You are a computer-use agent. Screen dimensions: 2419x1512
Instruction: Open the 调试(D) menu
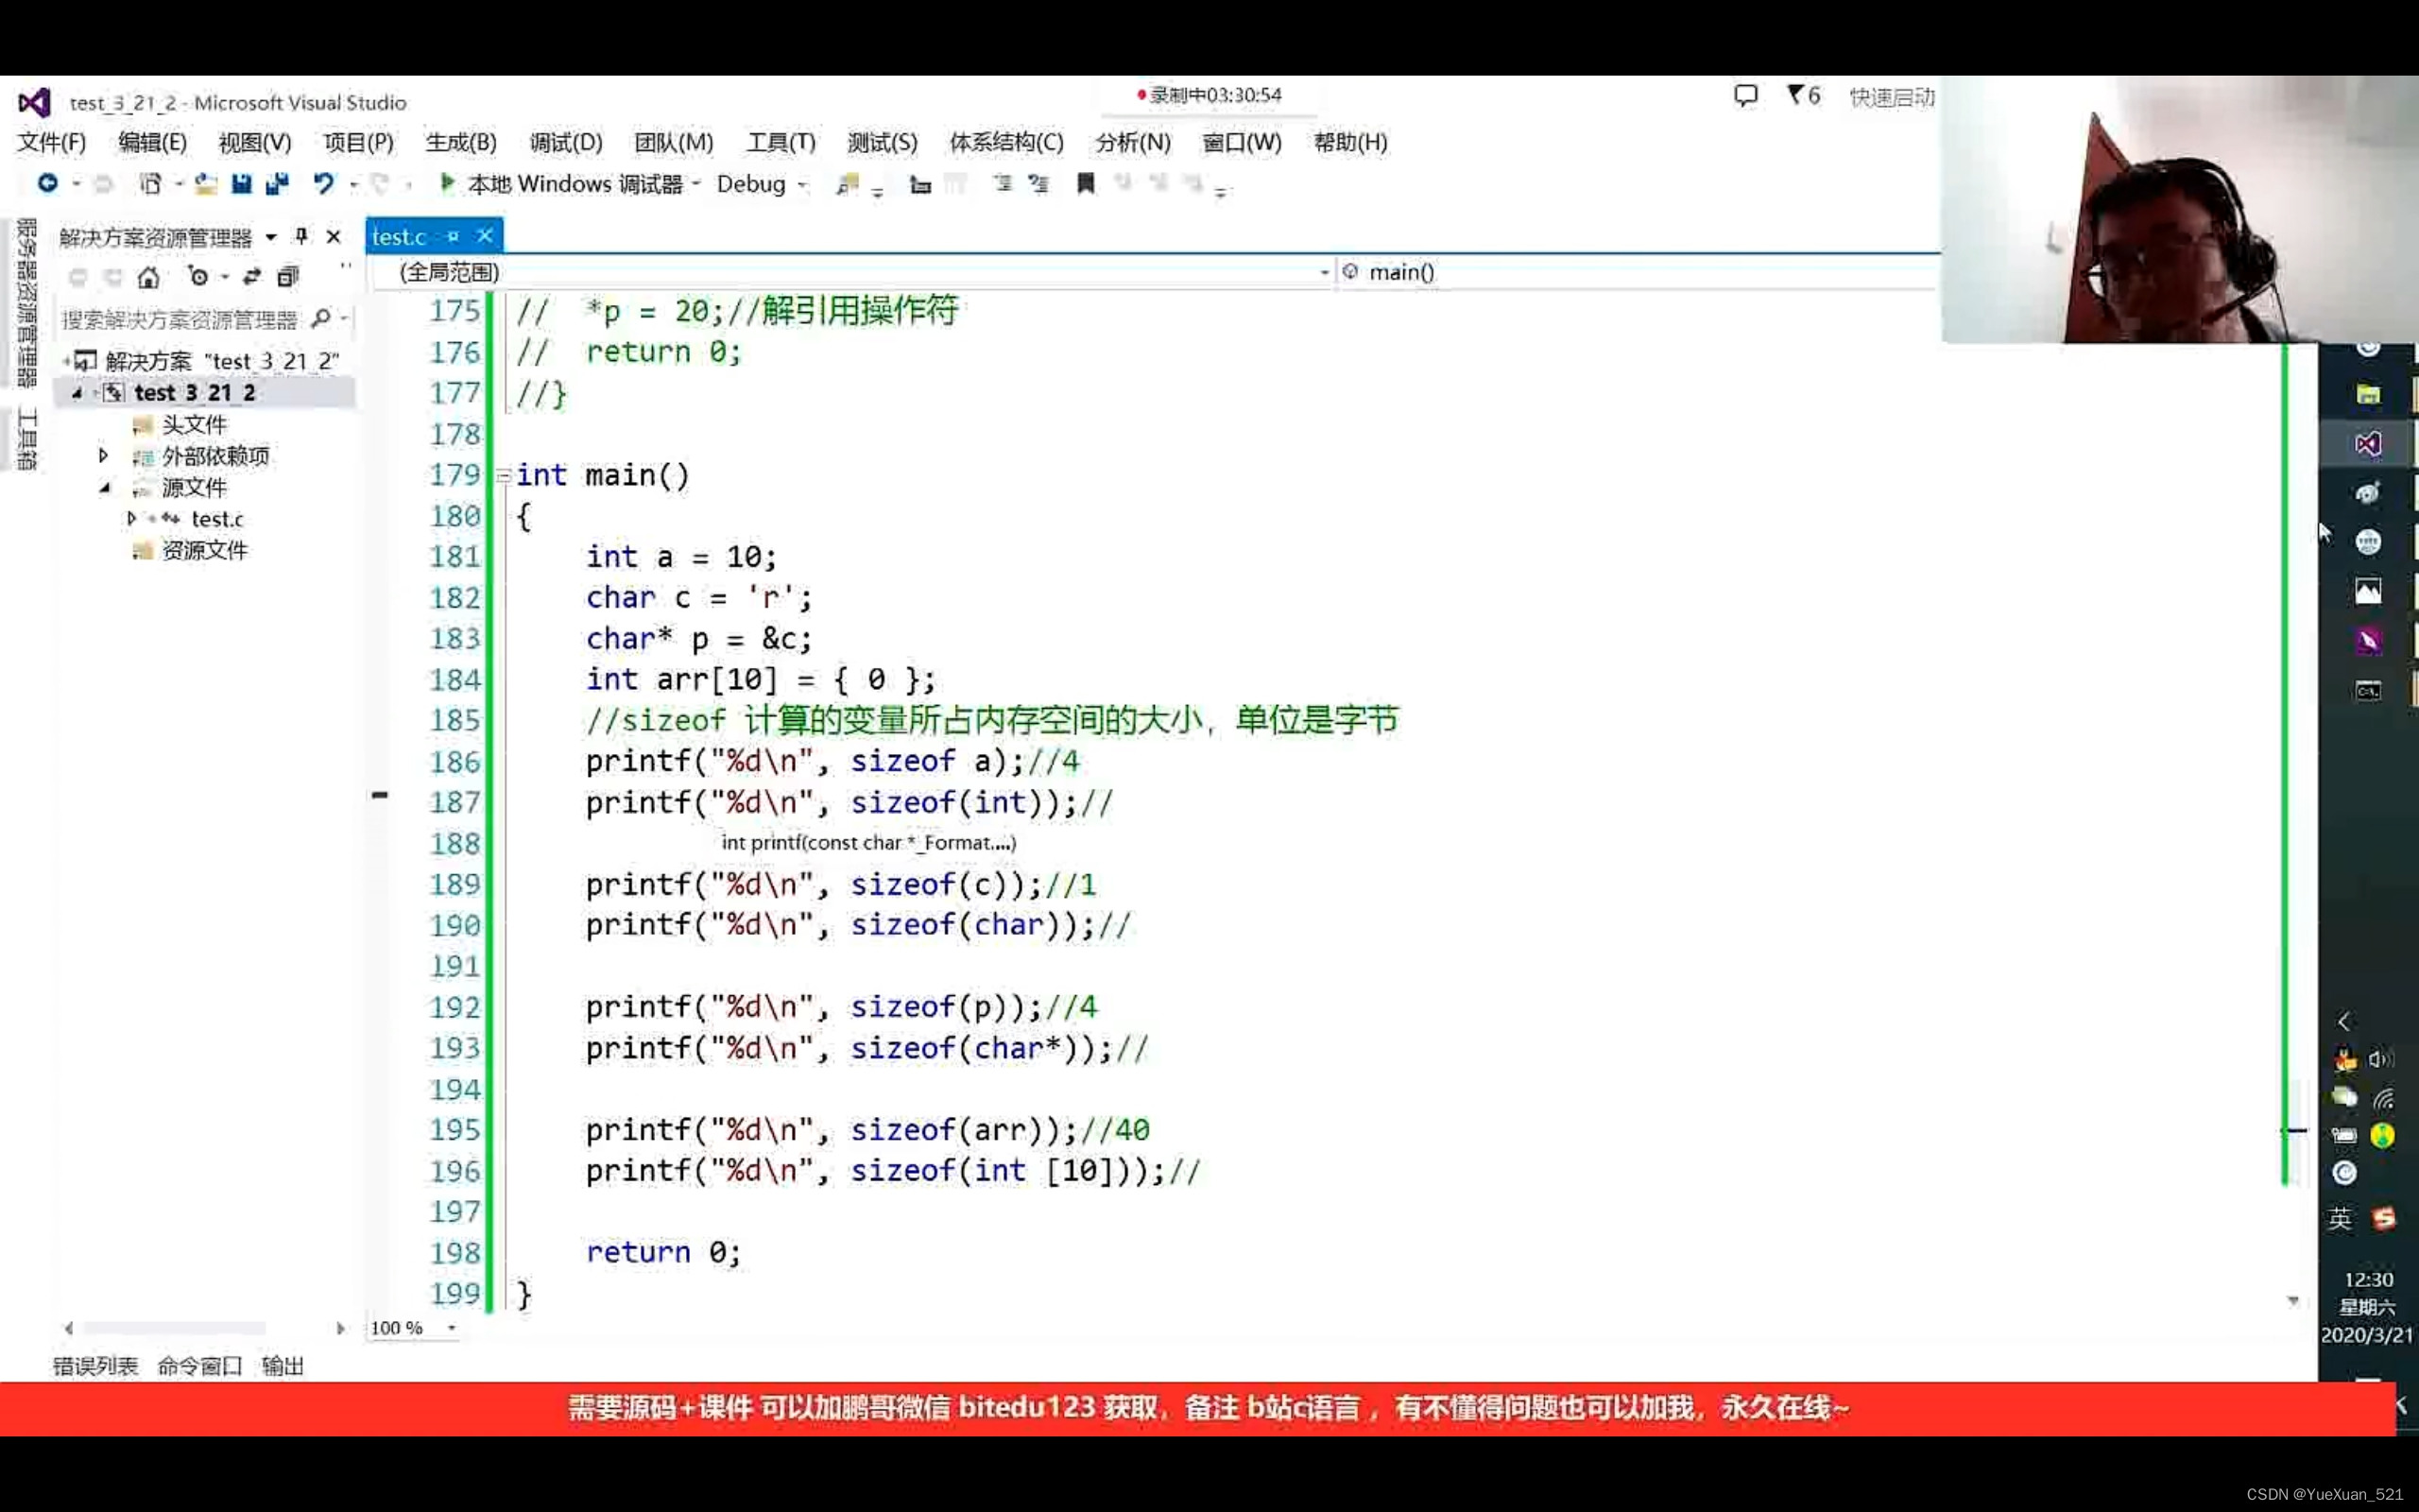(566, 142)
